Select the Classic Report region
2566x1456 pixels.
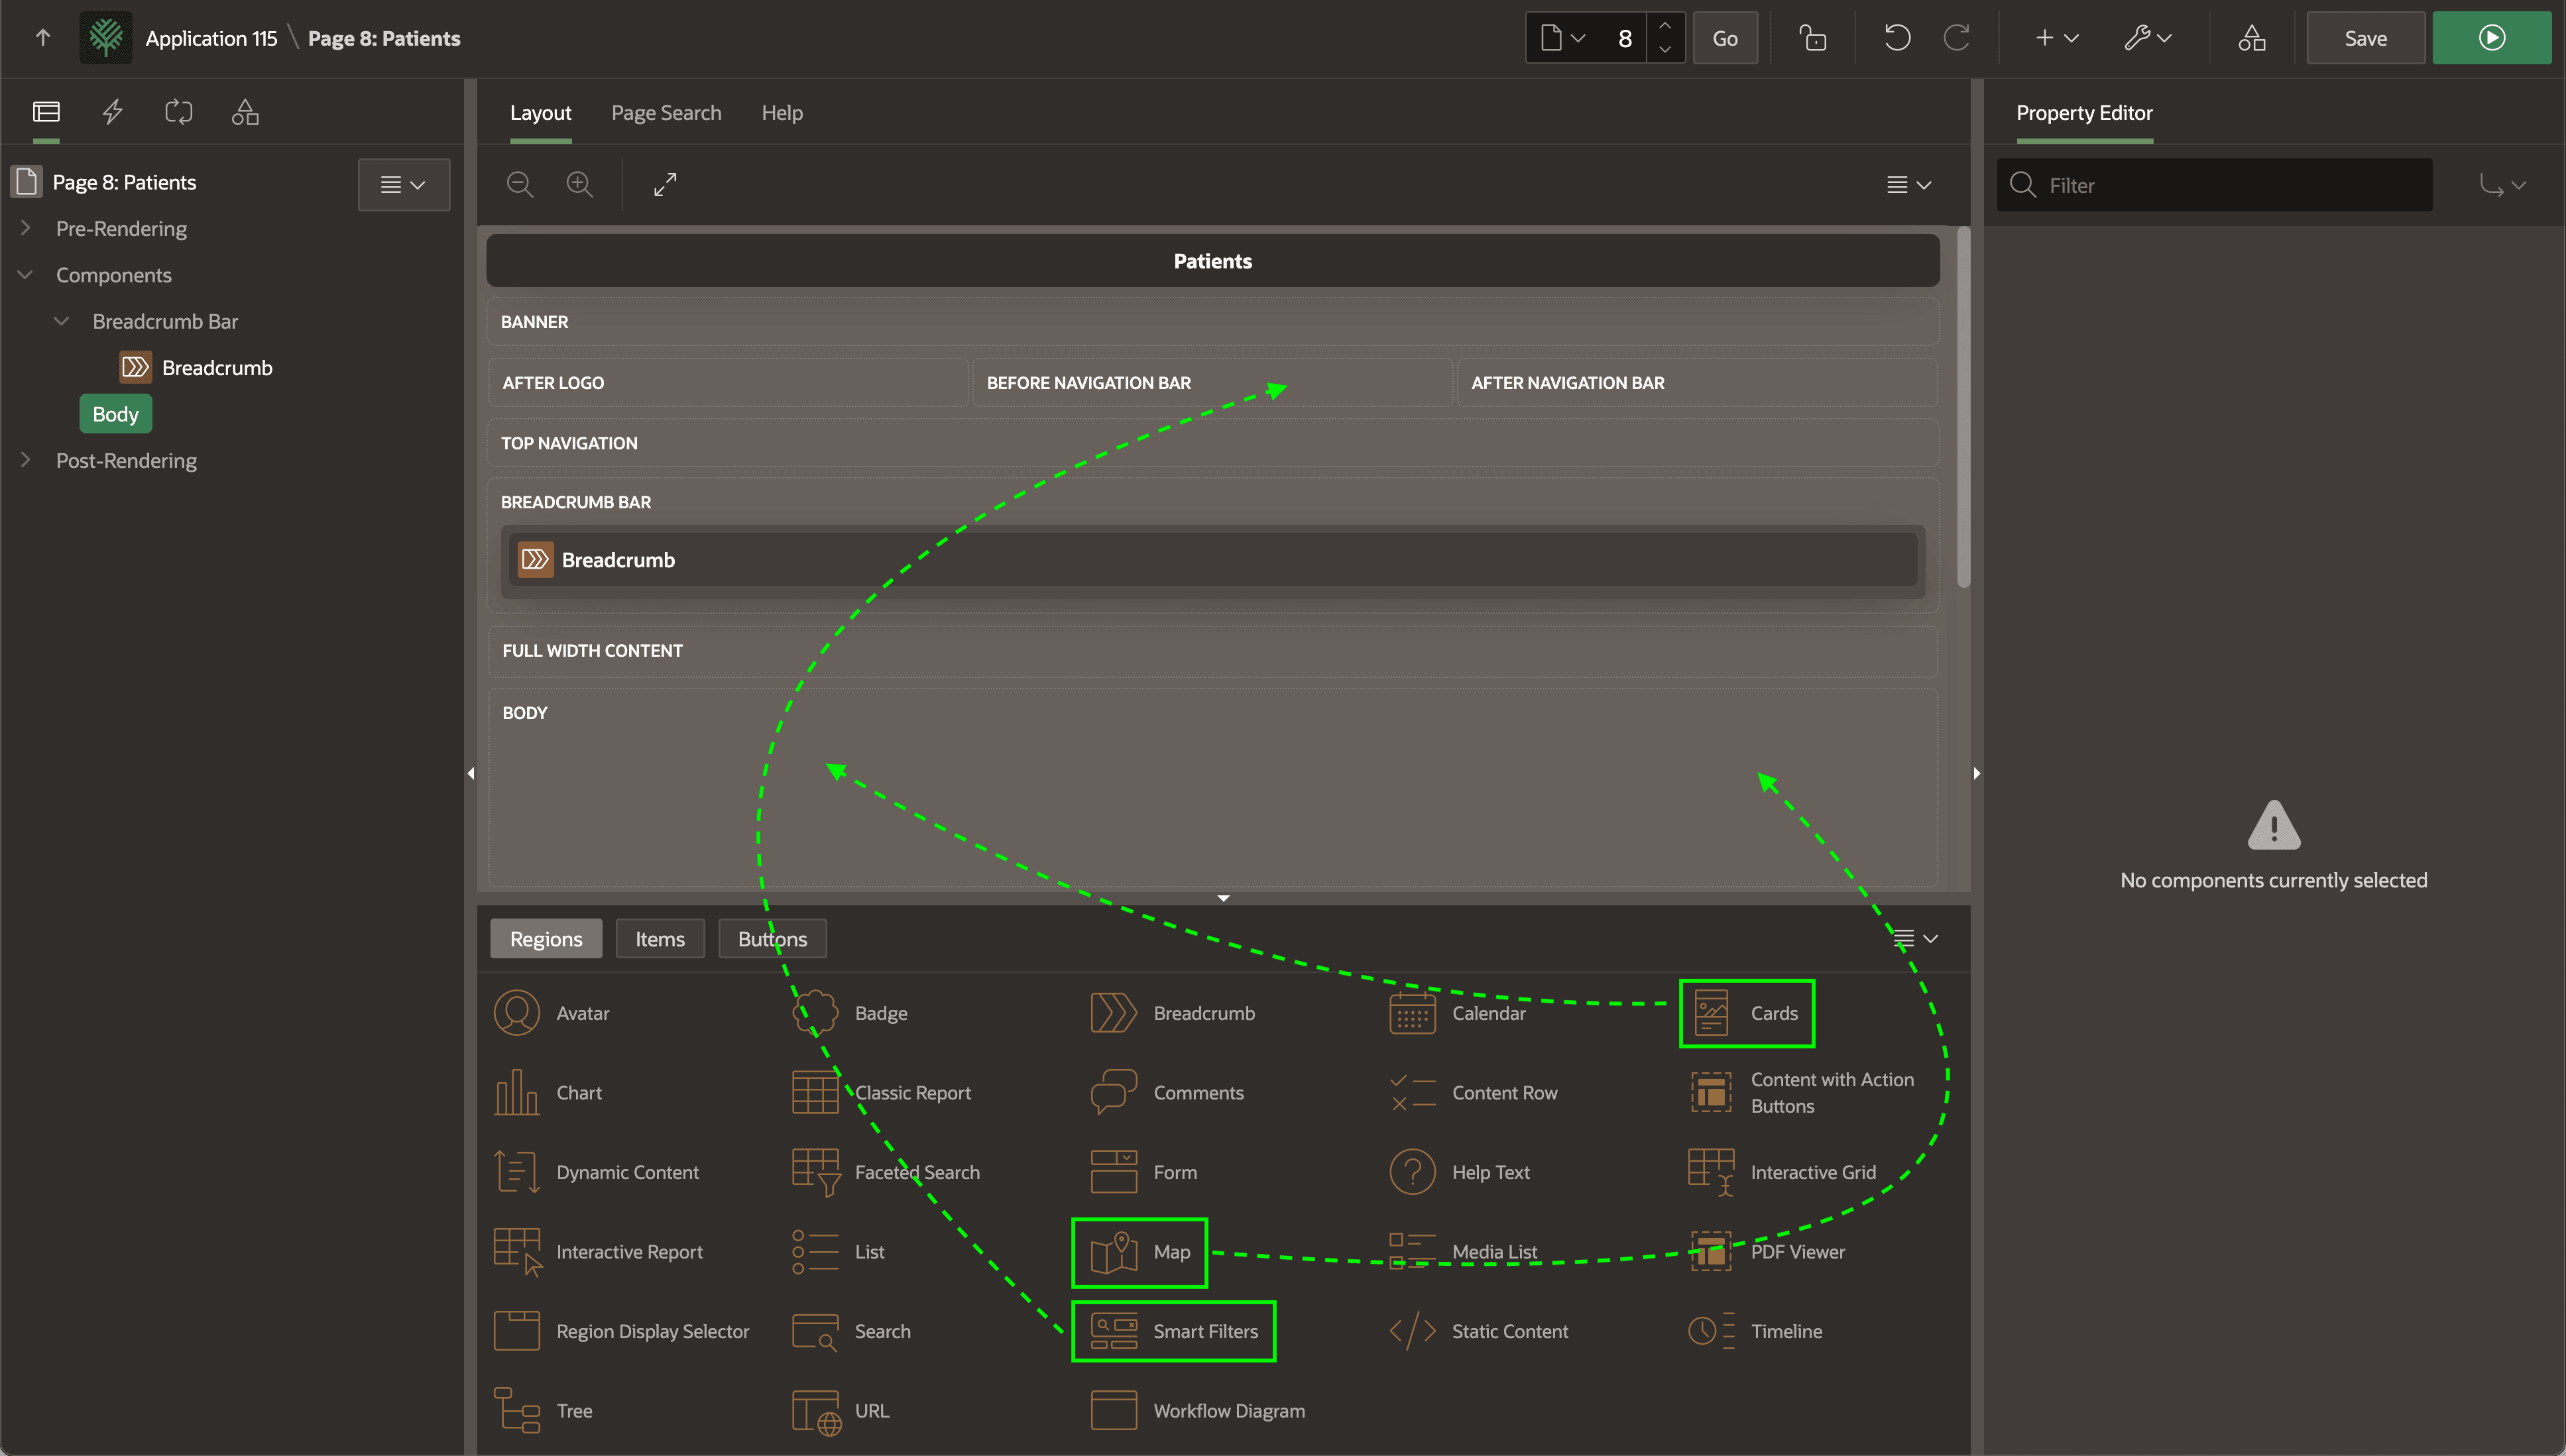(x=881, y=1093)
